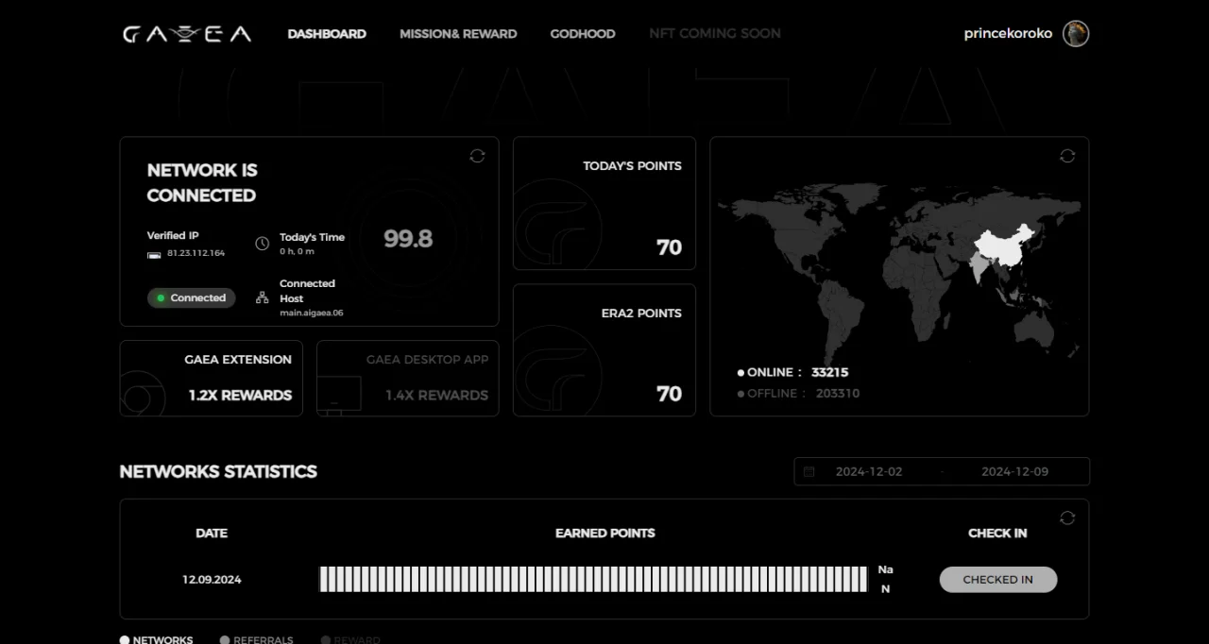Select the 12.09.2024 date cell
Viewport: 1209px width, 644px height.
click(212, 580)
